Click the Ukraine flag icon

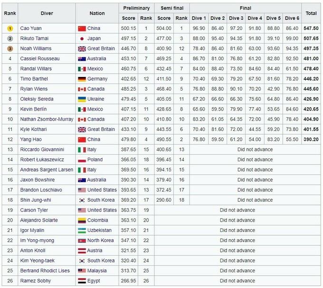pyautogui.click(x=82, y=99)
